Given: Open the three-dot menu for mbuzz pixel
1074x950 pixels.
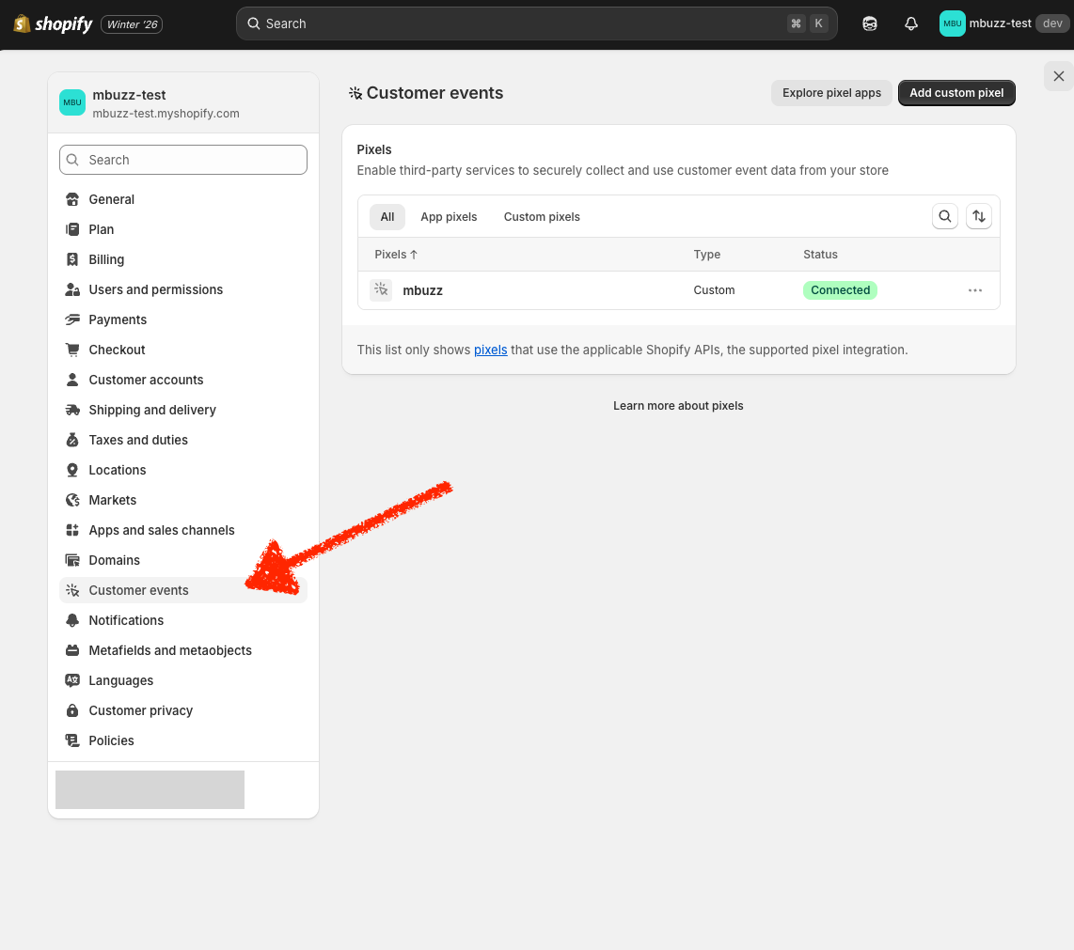Looking at the screenshot, I should pos(975,290).
